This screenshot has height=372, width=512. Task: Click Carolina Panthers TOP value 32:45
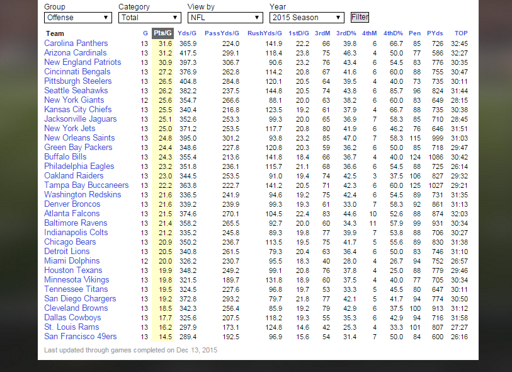tap(459, 44)
